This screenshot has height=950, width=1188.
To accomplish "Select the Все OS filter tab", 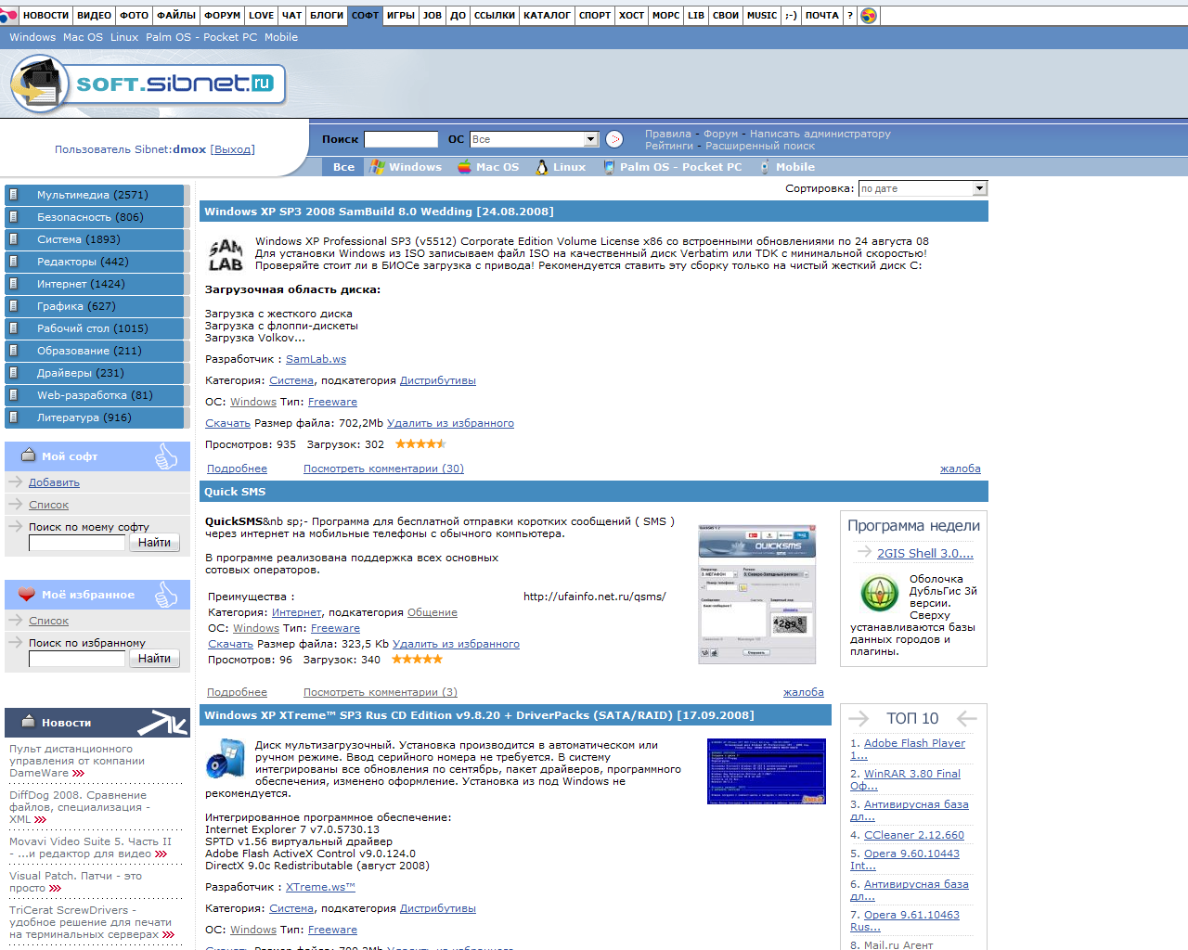I will [343, 167].
